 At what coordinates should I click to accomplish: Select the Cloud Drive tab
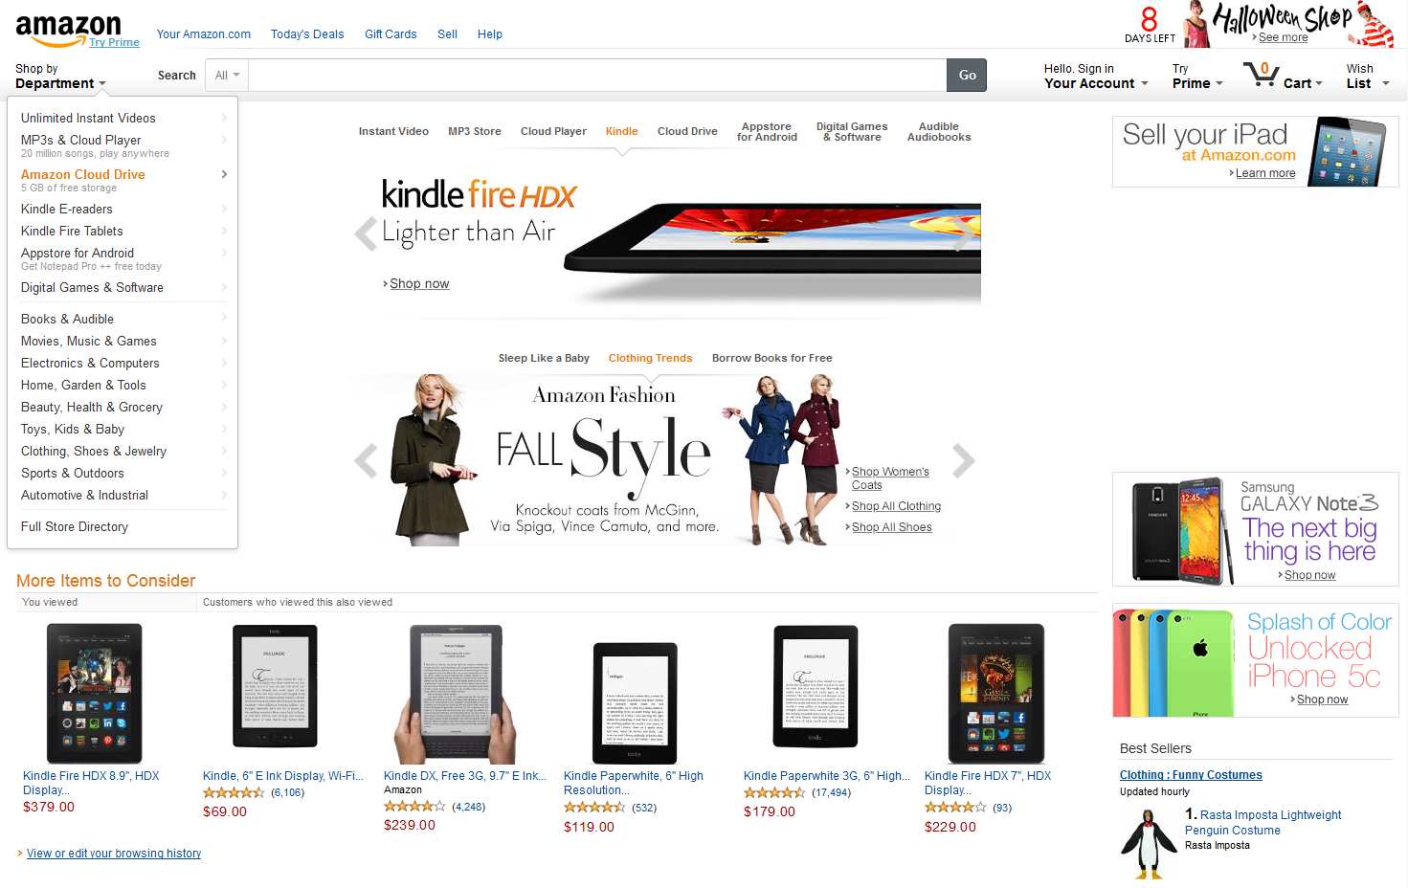point(687,131)
